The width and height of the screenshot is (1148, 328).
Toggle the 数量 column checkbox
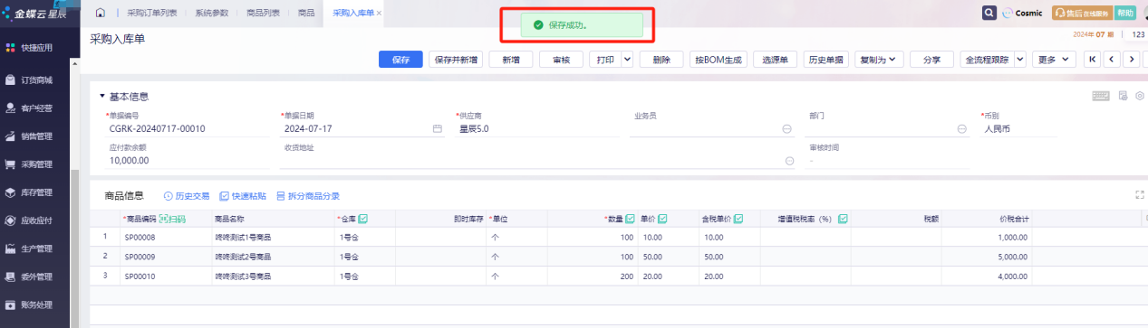[x=631, y=219]
